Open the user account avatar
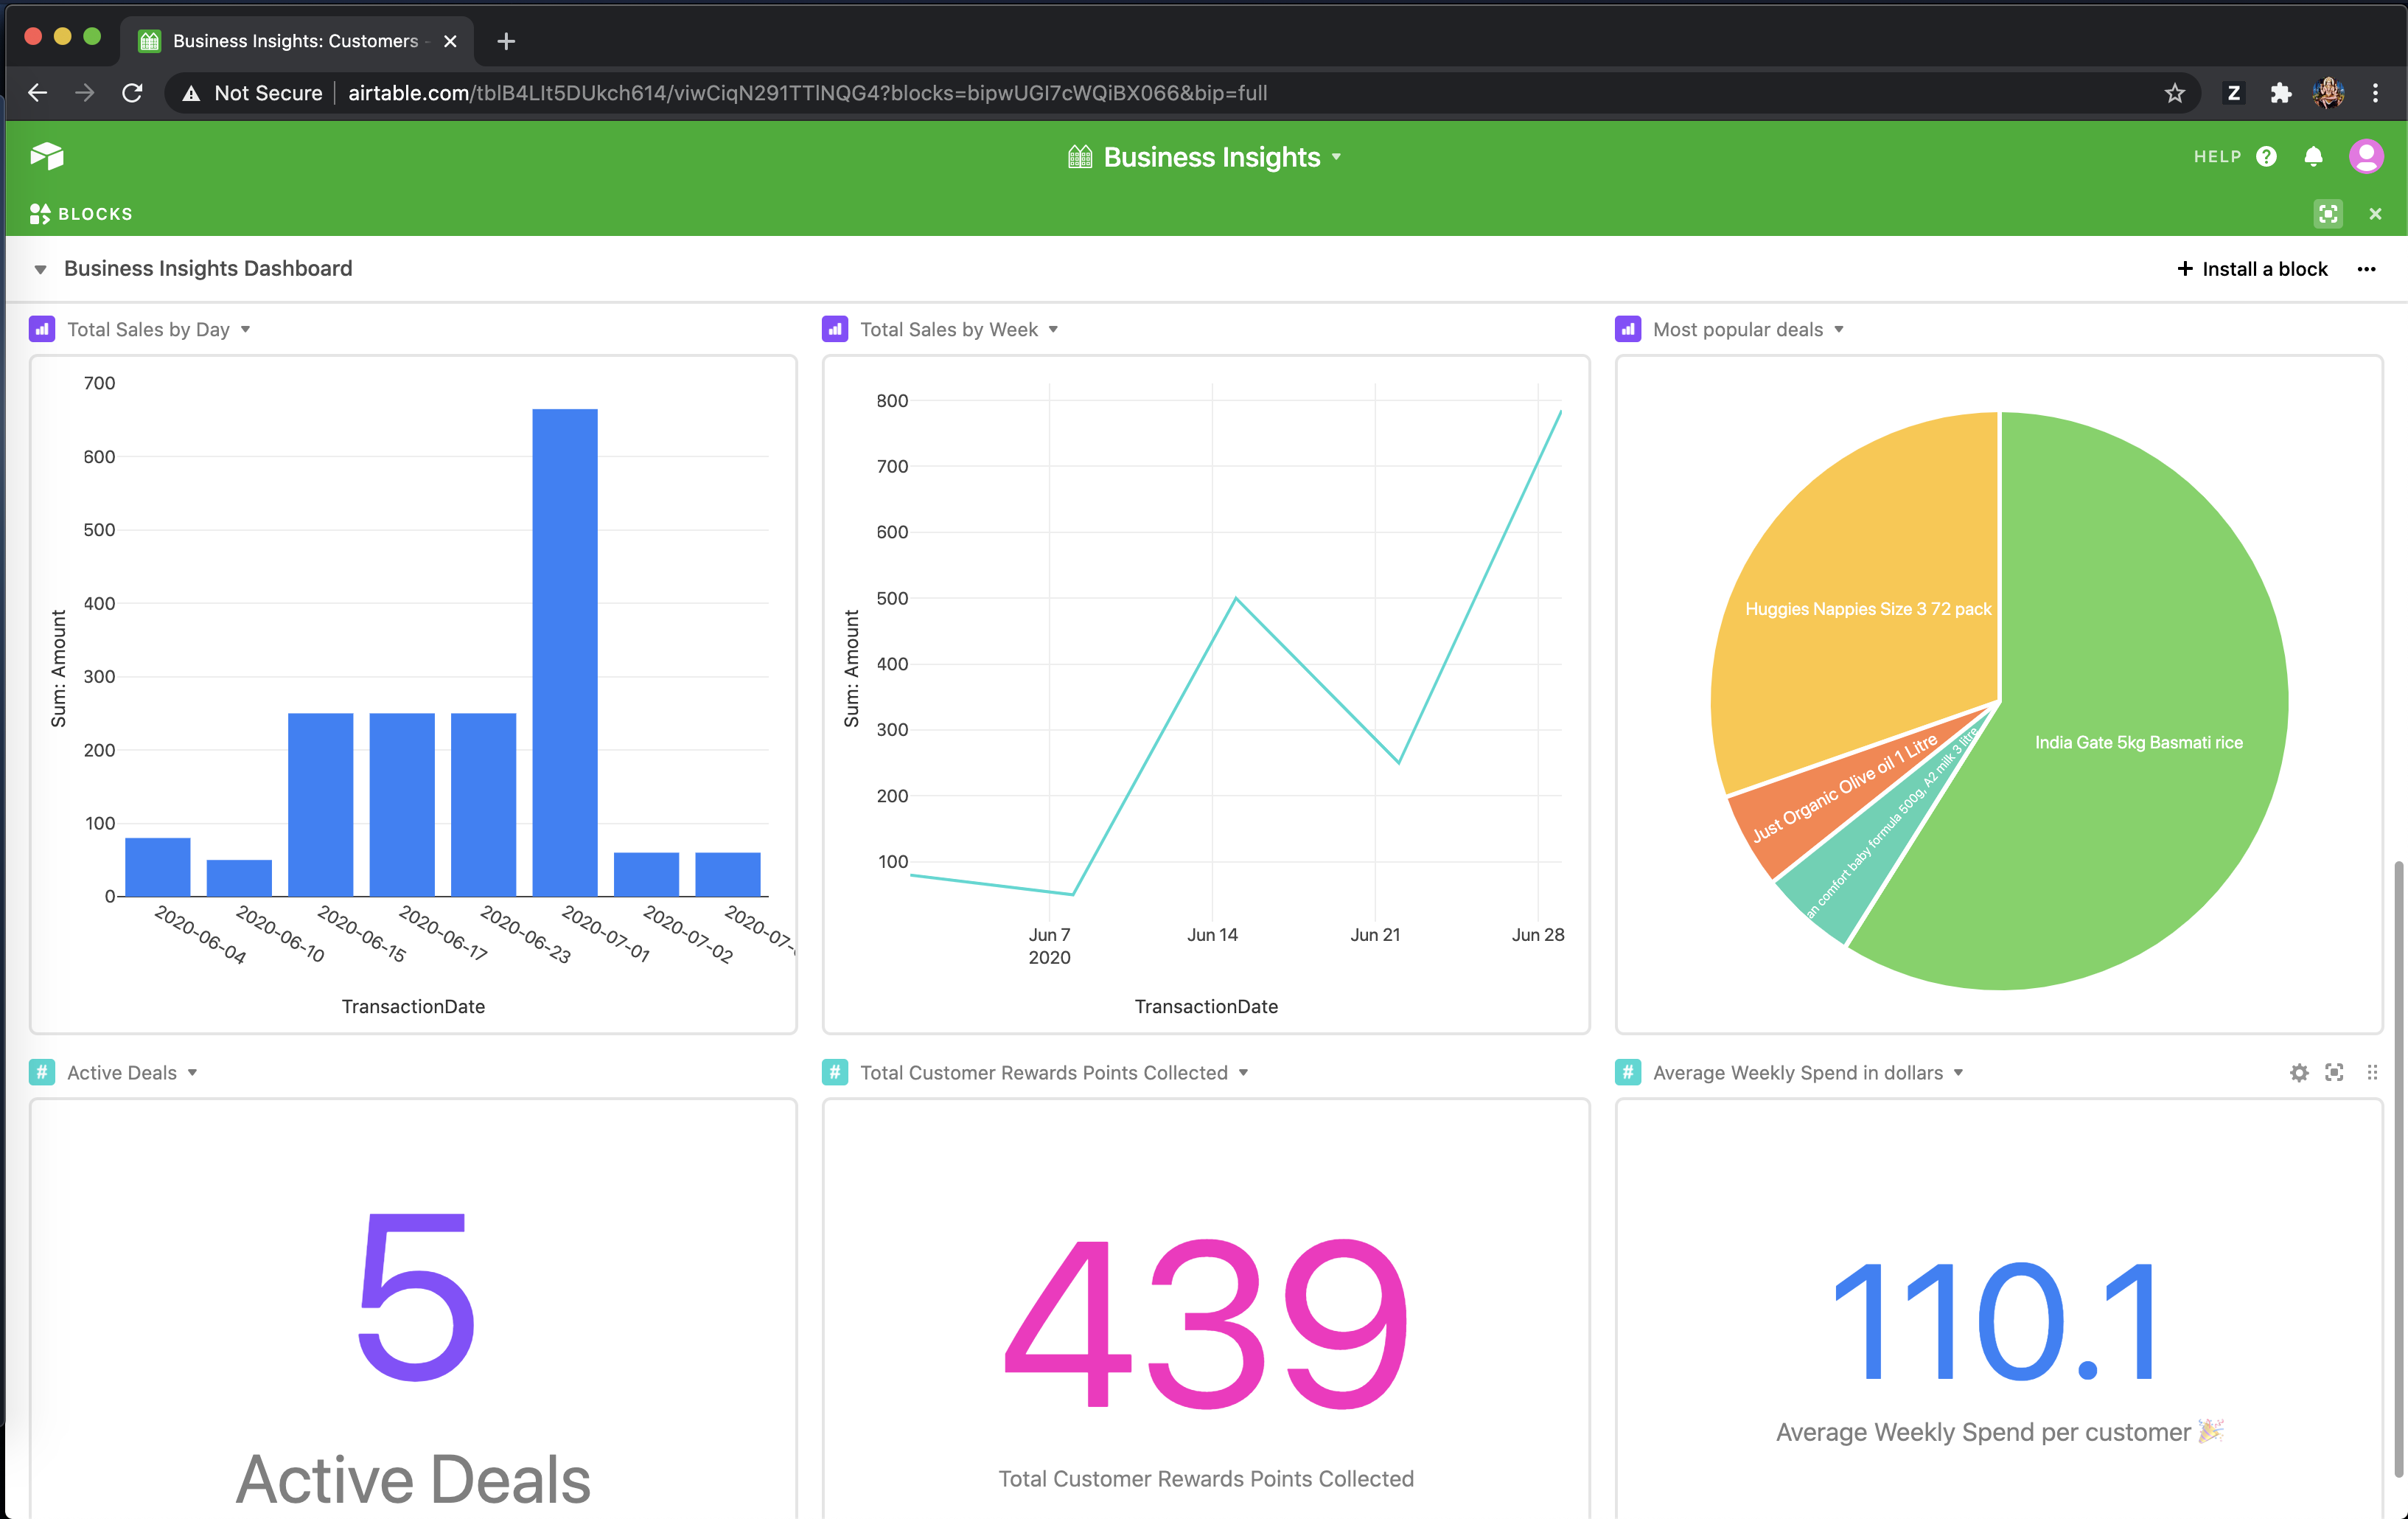 tap(2365, 156)
